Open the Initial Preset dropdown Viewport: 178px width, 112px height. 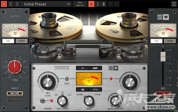point(46,4)
